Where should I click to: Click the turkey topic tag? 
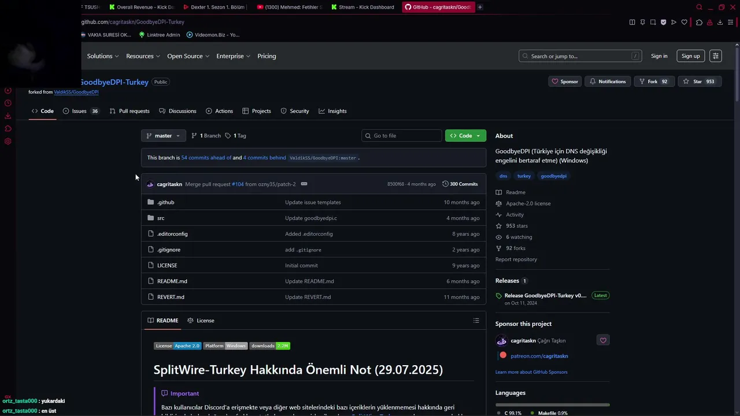pos(524,176)
